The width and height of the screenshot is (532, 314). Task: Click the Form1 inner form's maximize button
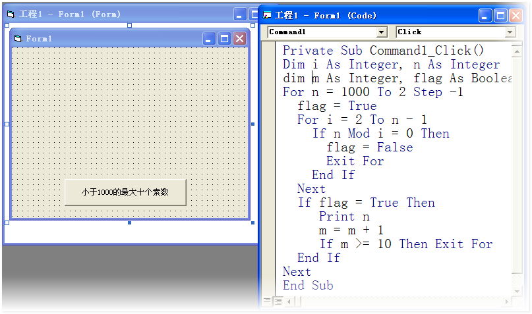click(x=224, y=39)
